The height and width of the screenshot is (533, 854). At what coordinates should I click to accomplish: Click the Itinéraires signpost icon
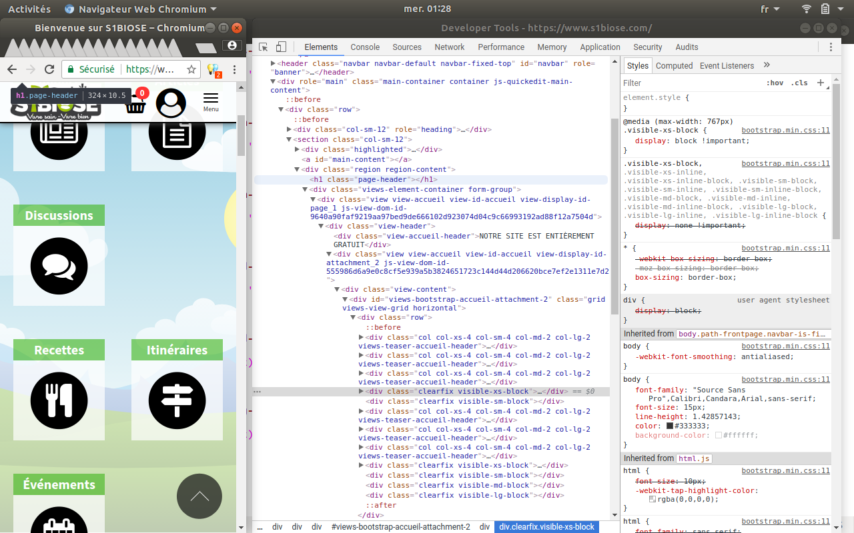click(177, 400)
